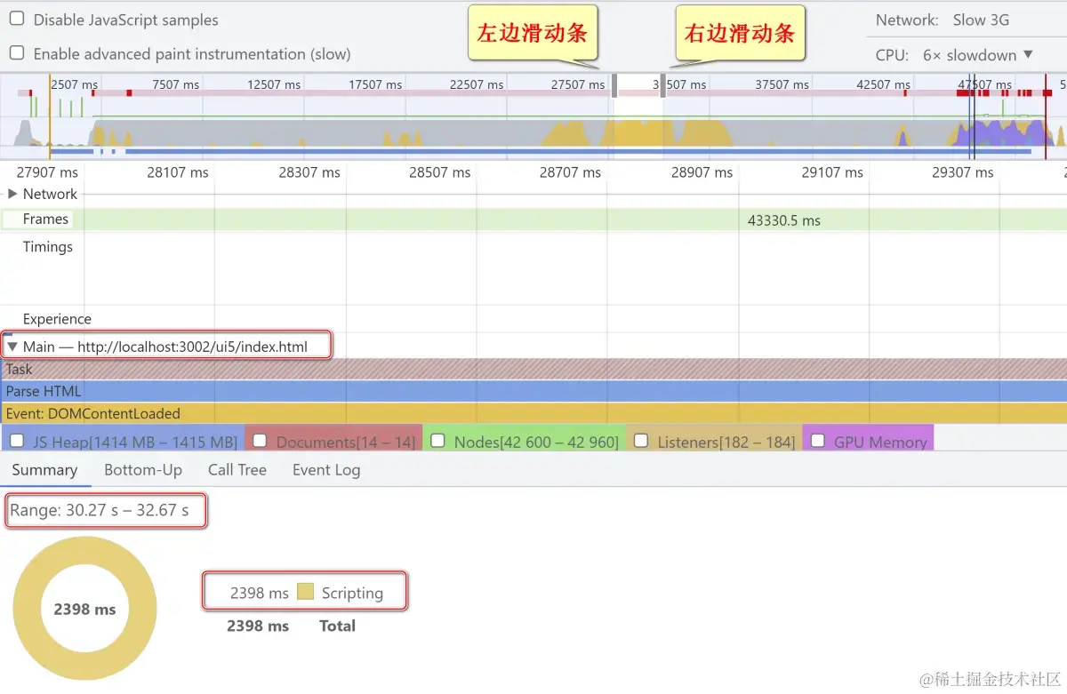Toggle the GPU Memory checkbox
Screen dimensions: 1067x694
[x=817, y=441]
